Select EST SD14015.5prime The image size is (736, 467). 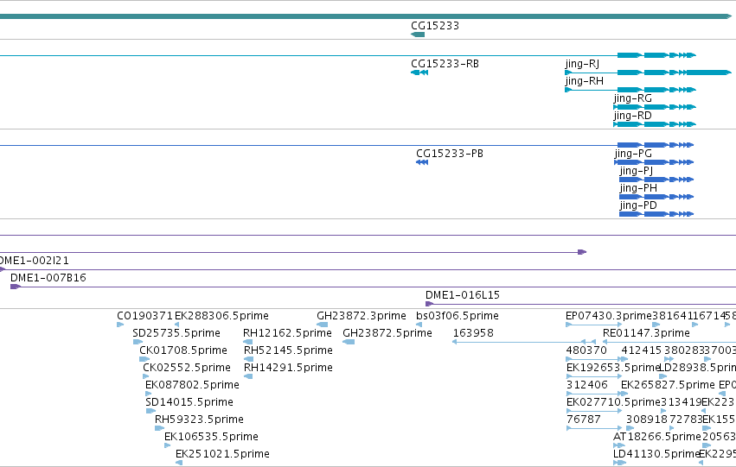189,402
